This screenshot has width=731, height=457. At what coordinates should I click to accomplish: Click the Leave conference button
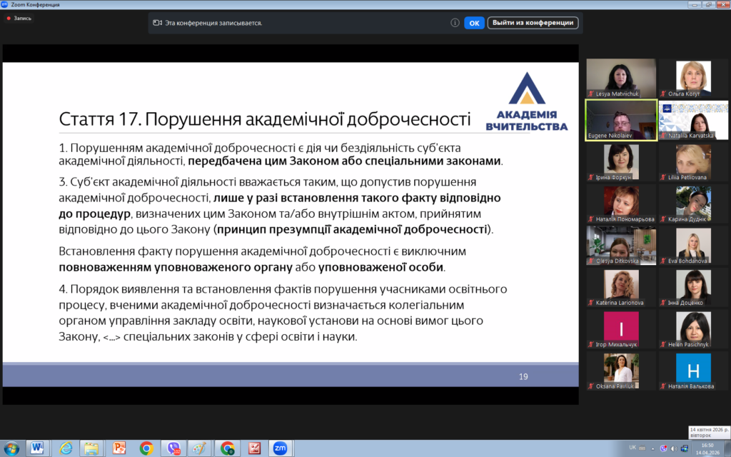(x=533, y=23)
